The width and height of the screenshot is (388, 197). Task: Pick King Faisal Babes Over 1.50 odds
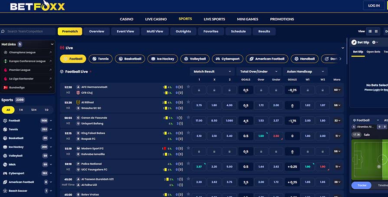pyautogui.click(x=261, y=136)
